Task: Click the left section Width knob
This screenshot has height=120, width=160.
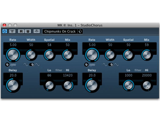Action: [31, 55]
